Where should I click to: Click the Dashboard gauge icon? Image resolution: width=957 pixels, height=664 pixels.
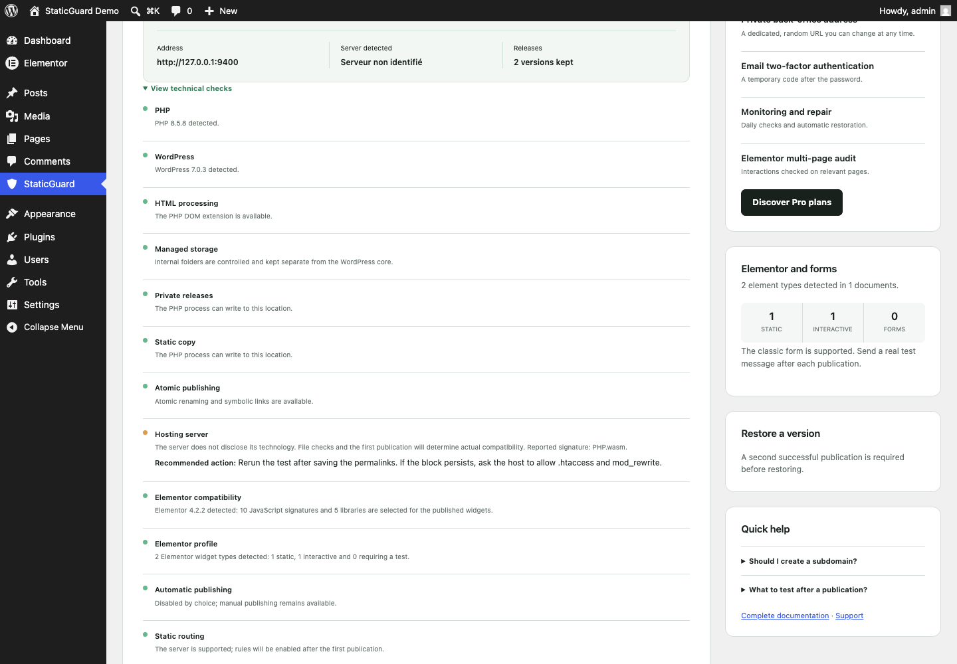coord(12,41)
